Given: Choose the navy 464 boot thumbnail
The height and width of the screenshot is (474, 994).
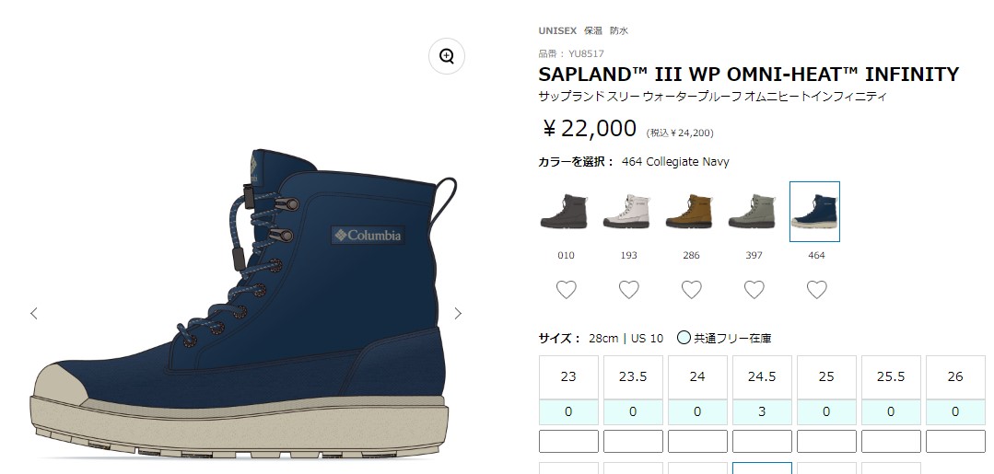Looking at the screenshot, I should pos(814,212).
